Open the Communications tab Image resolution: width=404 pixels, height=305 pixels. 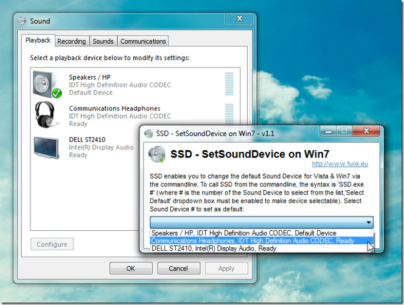click(x=143, y=41)
